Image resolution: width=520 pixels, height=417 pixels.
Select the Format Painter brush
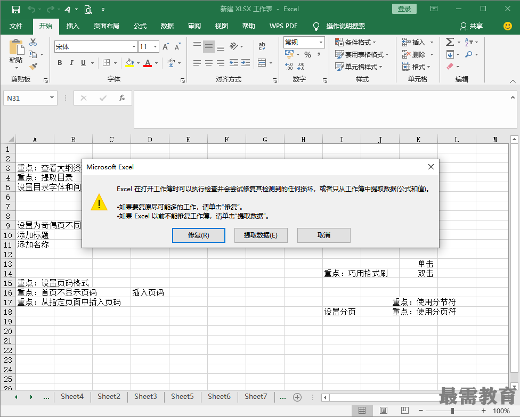pyautogui.click(x=33, y=66)
